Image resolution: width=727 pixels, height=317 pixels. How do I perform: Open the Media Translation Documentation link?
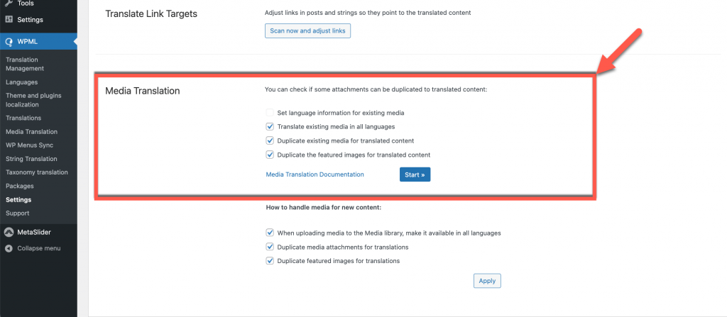[x=315, y=174]
